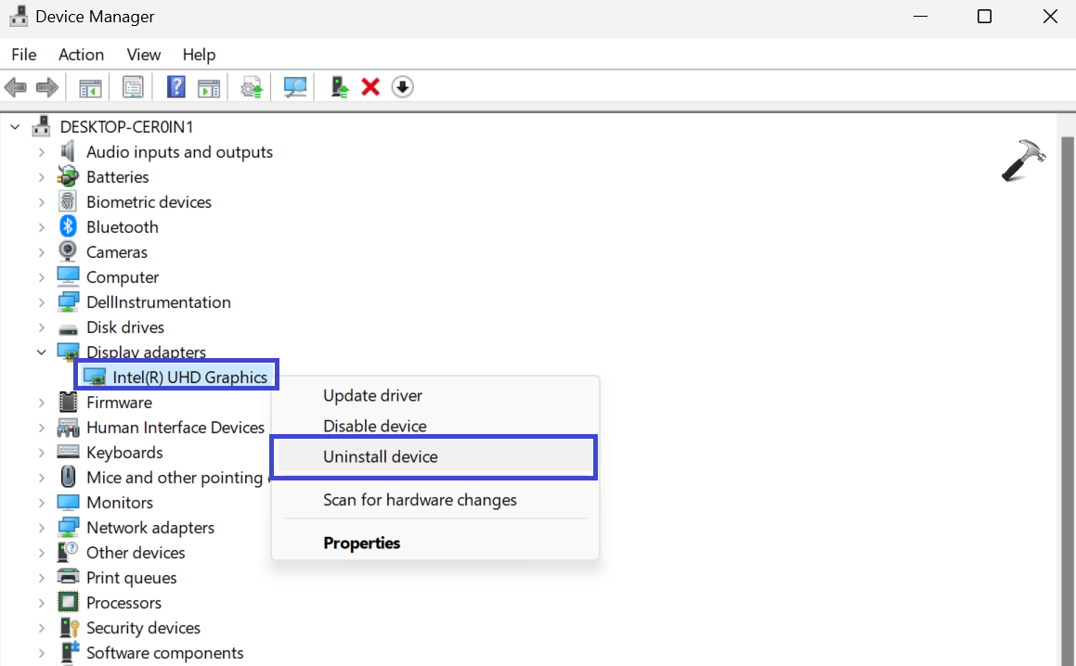Expand the Processors category

[41, 603]
